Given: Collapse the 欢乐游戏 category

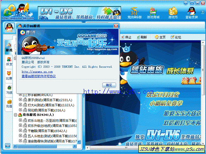Looking at the screenshot, I should pos(16,115).
